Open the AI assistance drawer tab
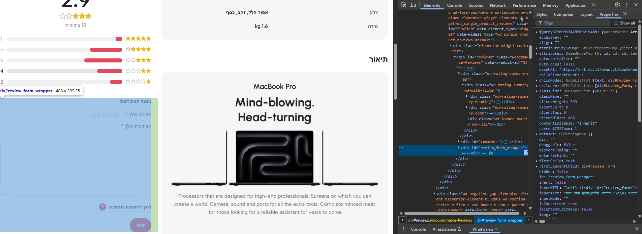Viewport: 642px width, 234px height. point(447,229)
